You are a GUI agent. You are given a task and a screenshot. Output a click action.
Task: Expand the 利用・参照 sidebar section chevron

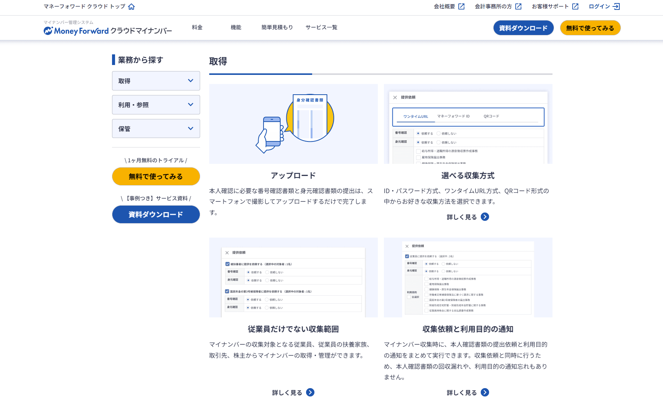pos(191,105)
